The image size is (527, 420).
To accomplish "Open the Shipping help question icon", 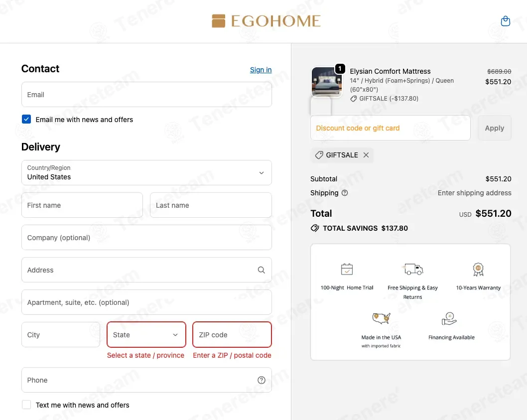I will (x=345, y=193).
